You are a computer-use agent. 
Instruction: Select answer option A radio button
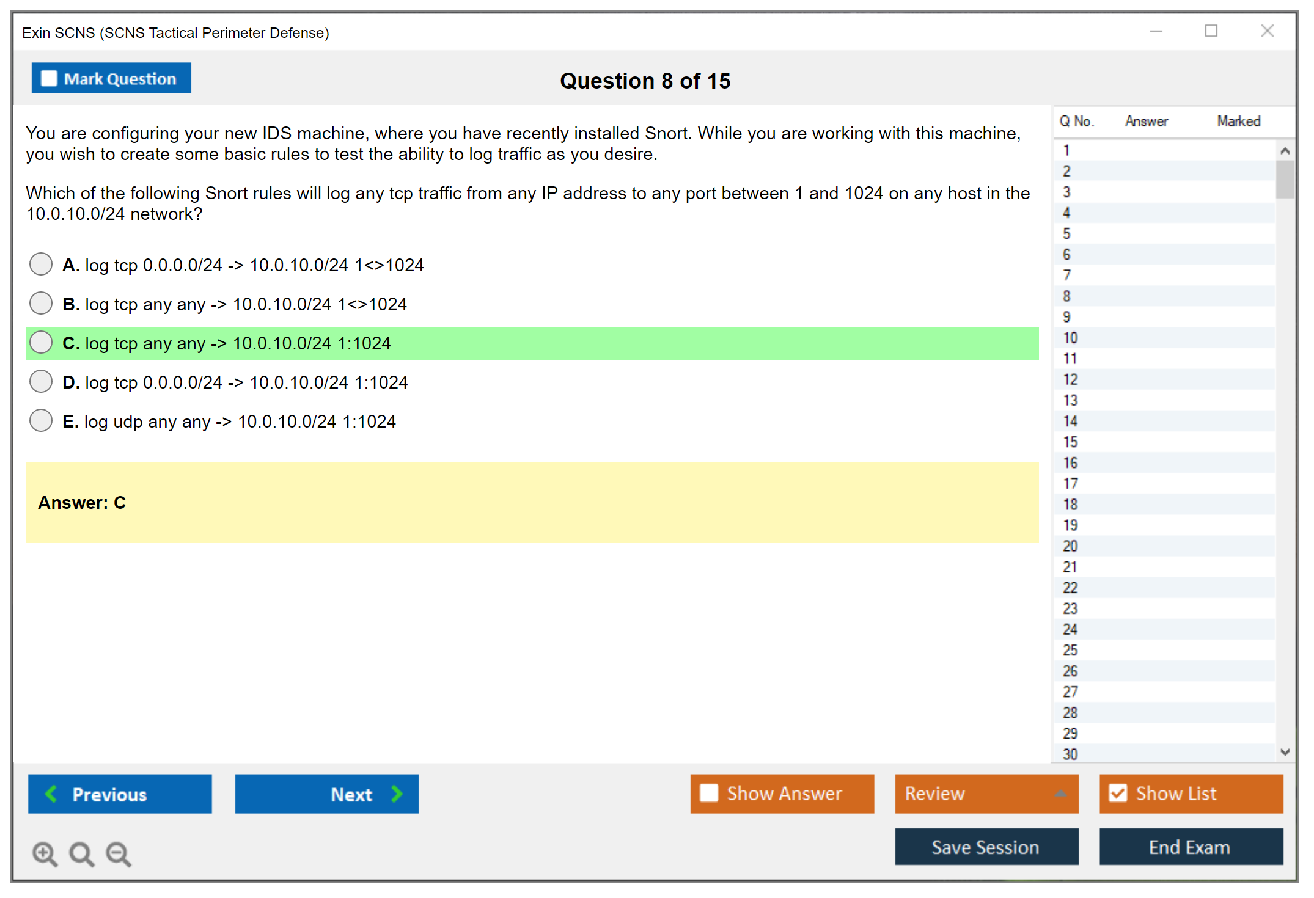tap(41, 265)
